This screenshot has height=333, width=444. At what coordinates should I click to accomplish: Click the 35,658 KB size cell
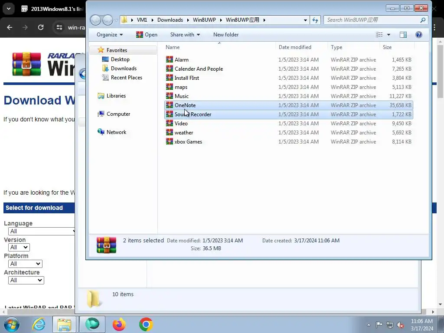[400, 105]
